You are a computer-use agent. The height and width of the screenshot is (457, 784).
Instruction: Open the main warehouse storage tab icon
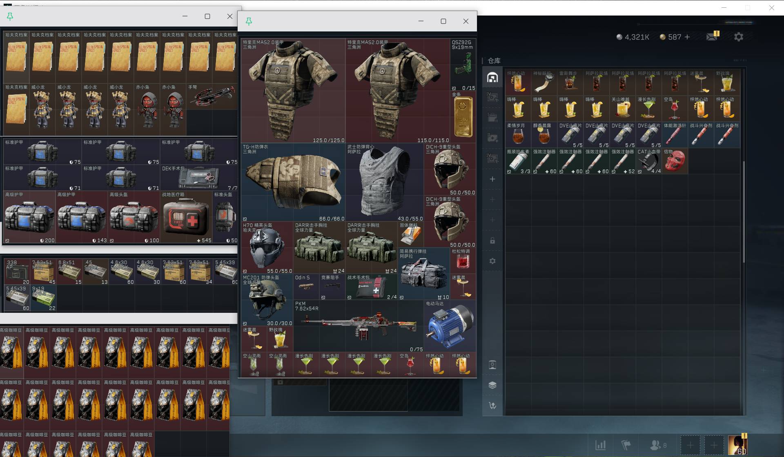(492, 77)
